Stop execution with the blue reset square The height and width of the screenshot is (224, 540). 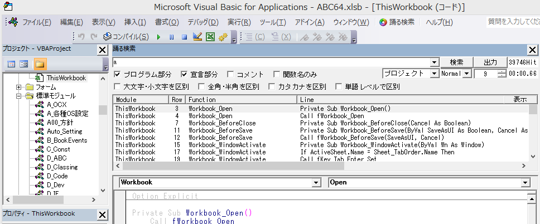[184, 37]
